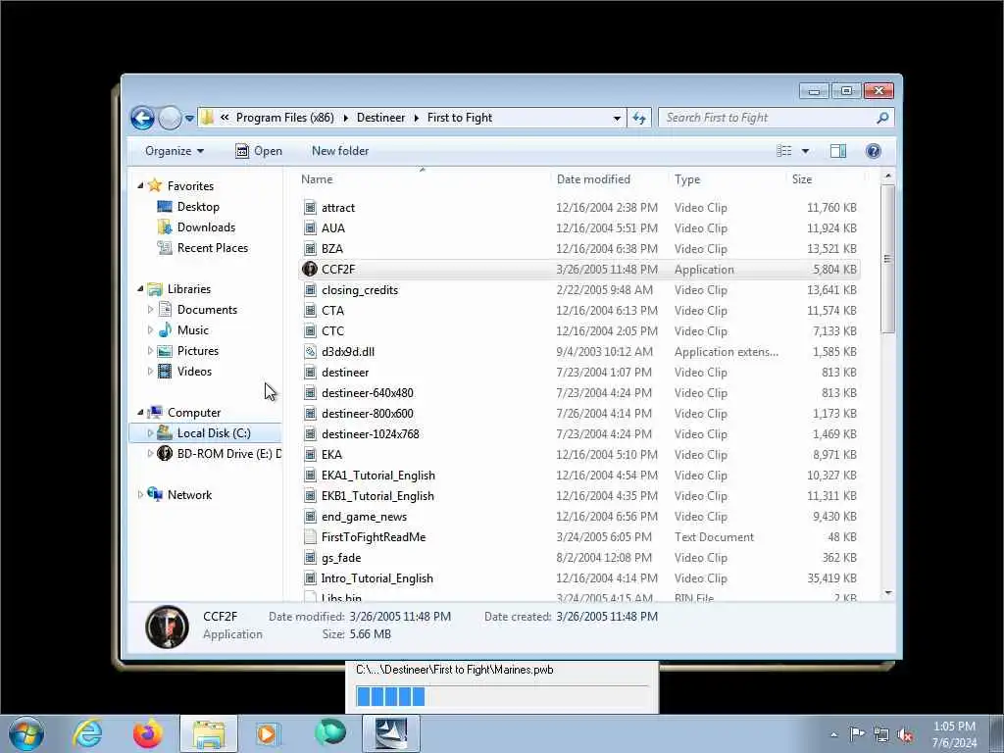Sort by Date modified column header
This screenshot has height=753, width=1004.
click(x=593, y=179)
